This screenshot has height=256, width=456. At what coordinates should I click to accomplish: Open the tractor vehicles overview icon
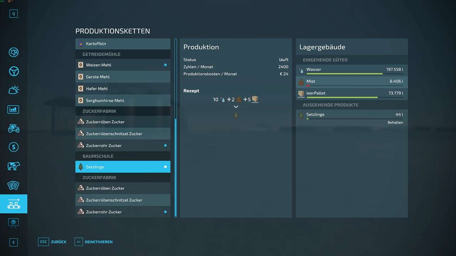click(14, 128)
